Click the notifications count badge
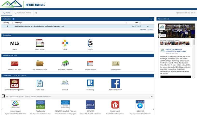 pos(13,19)
